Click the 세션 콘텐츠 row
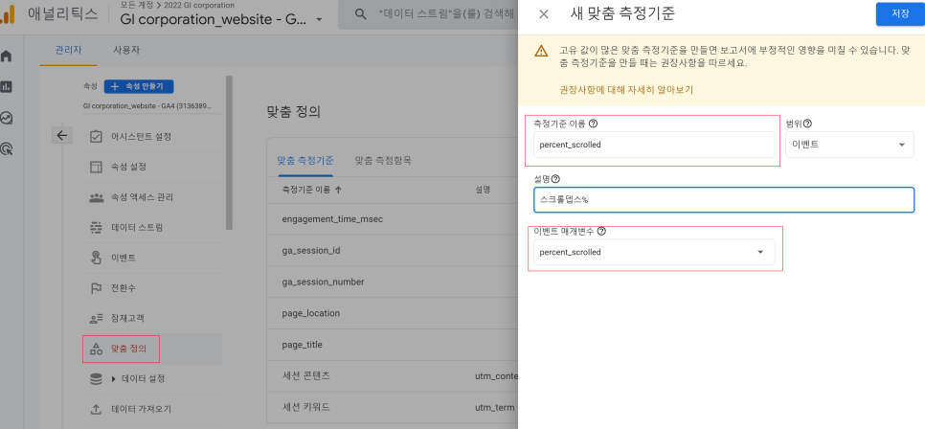Screen dimensions: 925x429 tap(393, 376)
